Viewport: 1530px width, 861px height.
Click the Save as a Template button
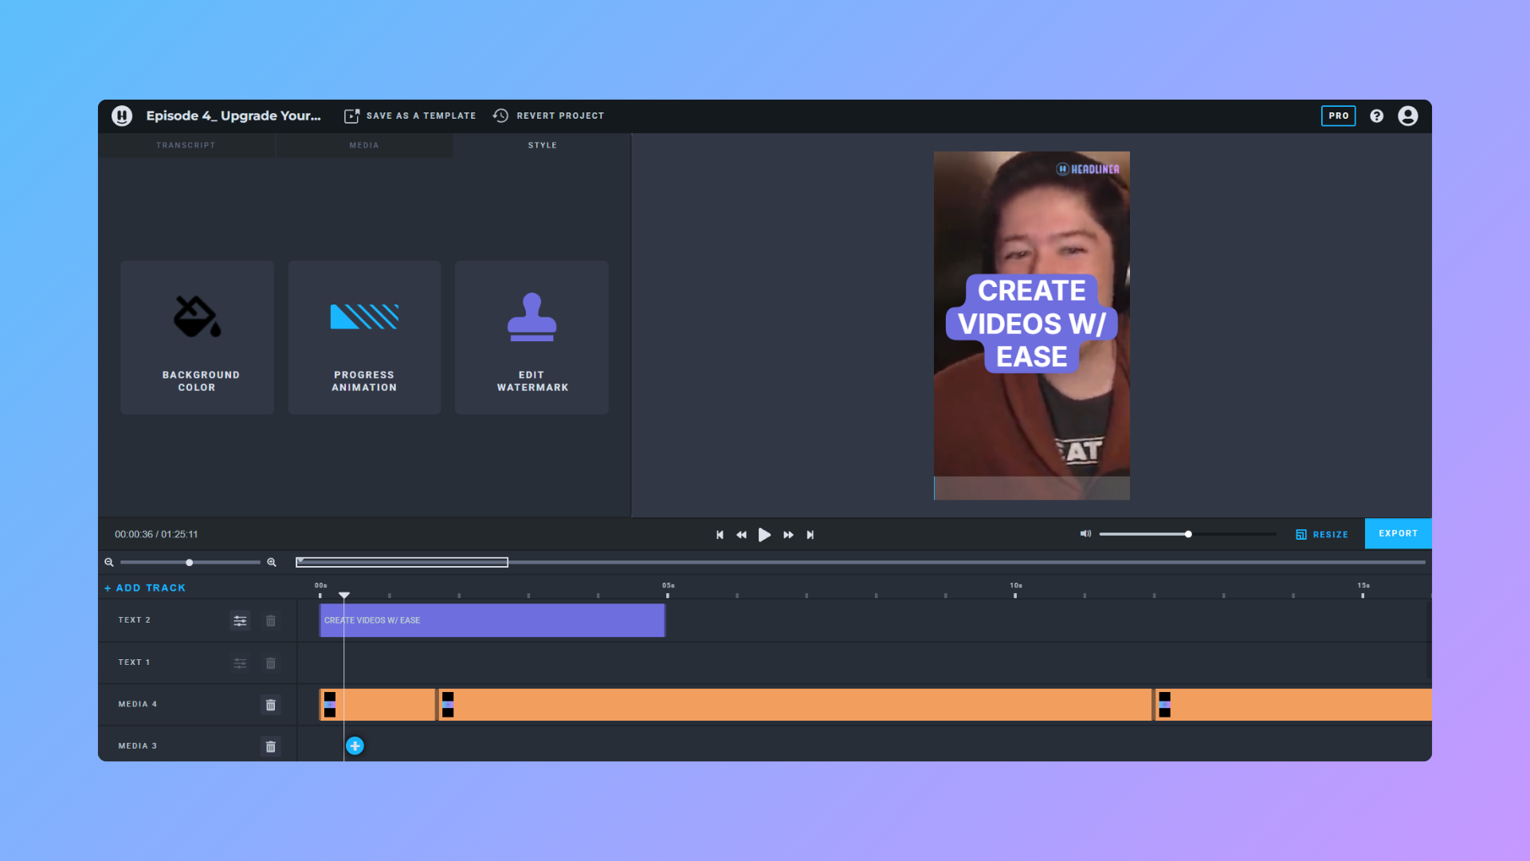[x=410, y=116]
